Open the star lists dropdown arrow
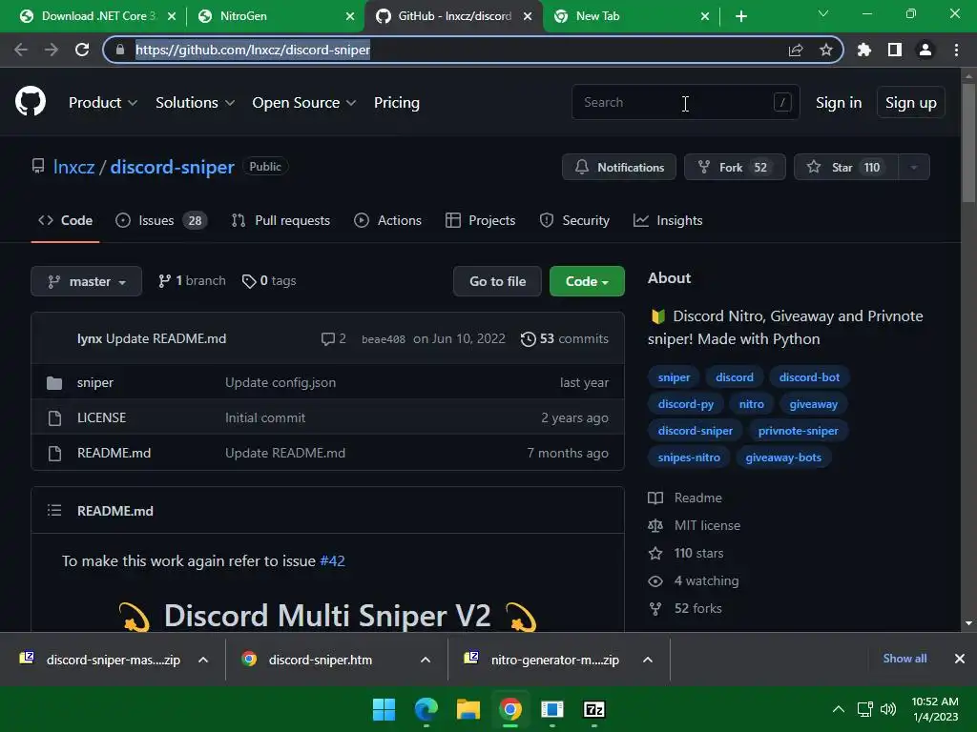 coord(914,167)
